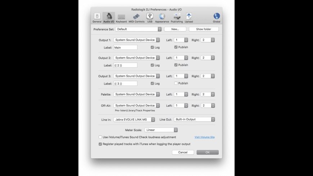Open the Preference Set dropdown
Viewport: 313px width, 176px height.
(139, 29)
